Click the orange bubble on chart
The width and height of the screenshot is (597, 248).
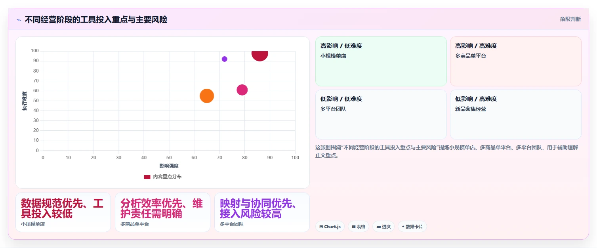click(x=207, y=96)
